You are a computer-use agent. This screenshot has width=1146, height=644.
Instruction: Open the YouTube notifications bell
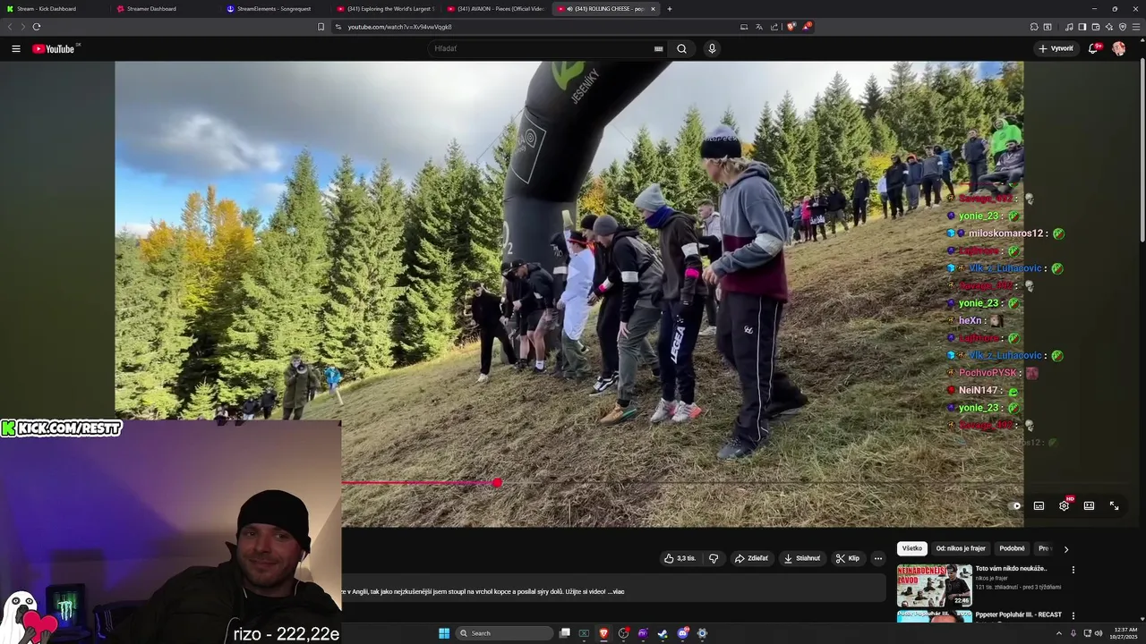(1092, 49)
